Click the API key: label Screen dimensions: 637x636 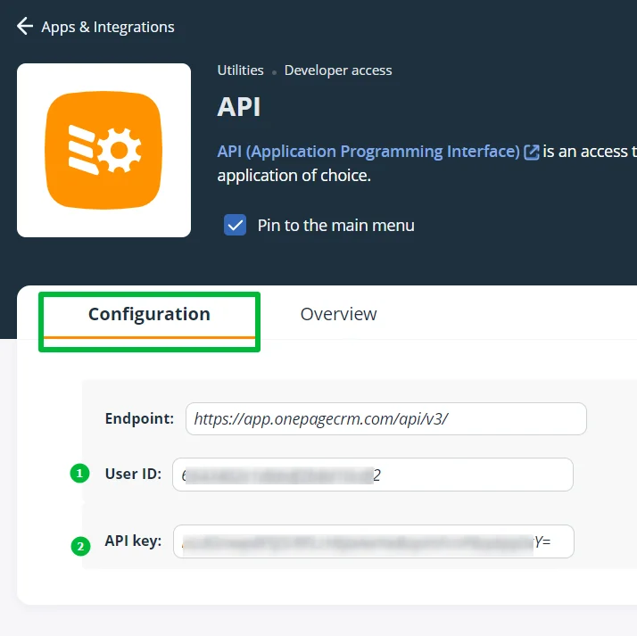133,541
